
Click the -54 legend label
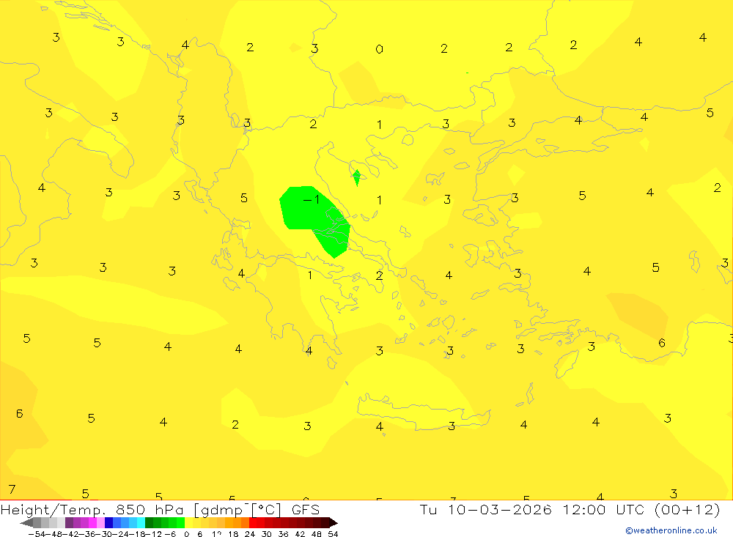tap(37, 534)
